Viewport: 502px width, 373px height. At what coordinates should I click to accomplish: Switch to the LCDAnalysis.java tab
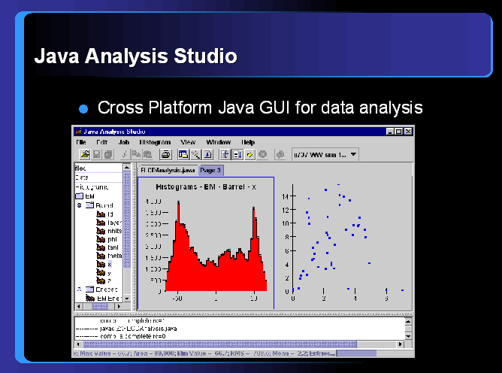pos(168,171)
